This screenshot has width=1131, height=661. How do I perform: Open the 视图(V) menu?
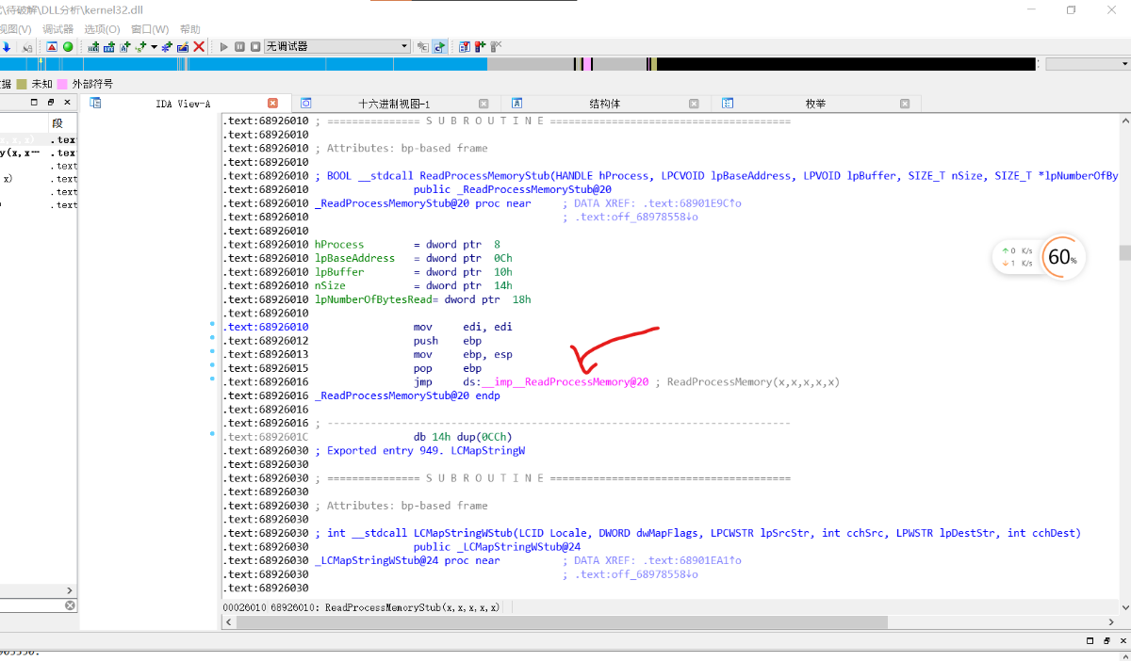point(14,29)
